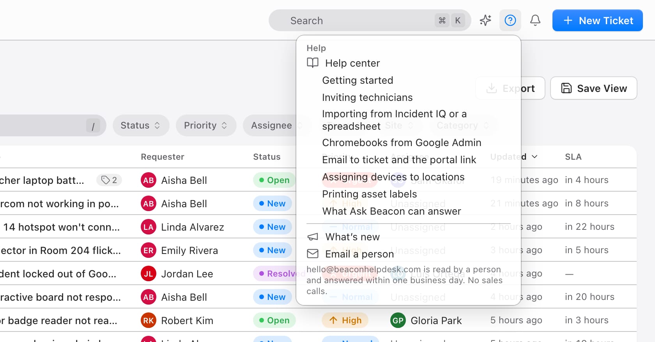Image resolution: width=655 pixels, height=342 pixels.
Task: Click the '5 hours ago' updated value
Action: tap(516, 320)
